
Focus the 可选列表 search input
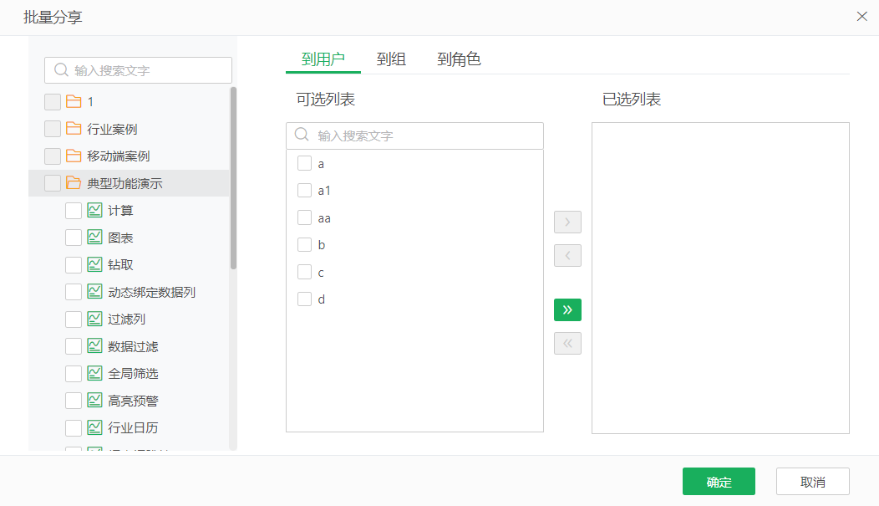[x=414, y=135]
